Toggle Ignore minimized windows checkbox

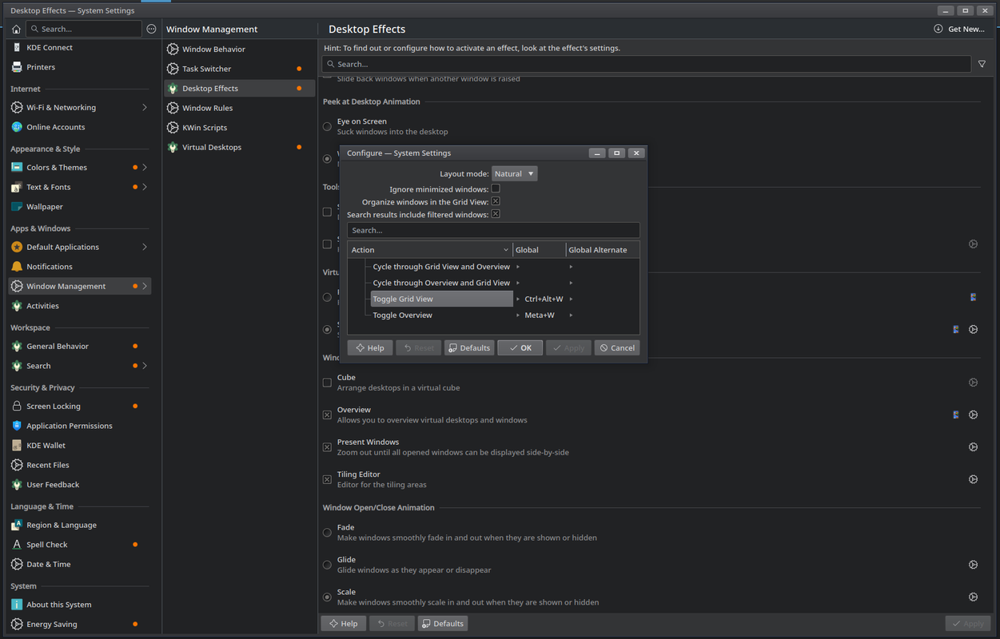tap(496, 189)
